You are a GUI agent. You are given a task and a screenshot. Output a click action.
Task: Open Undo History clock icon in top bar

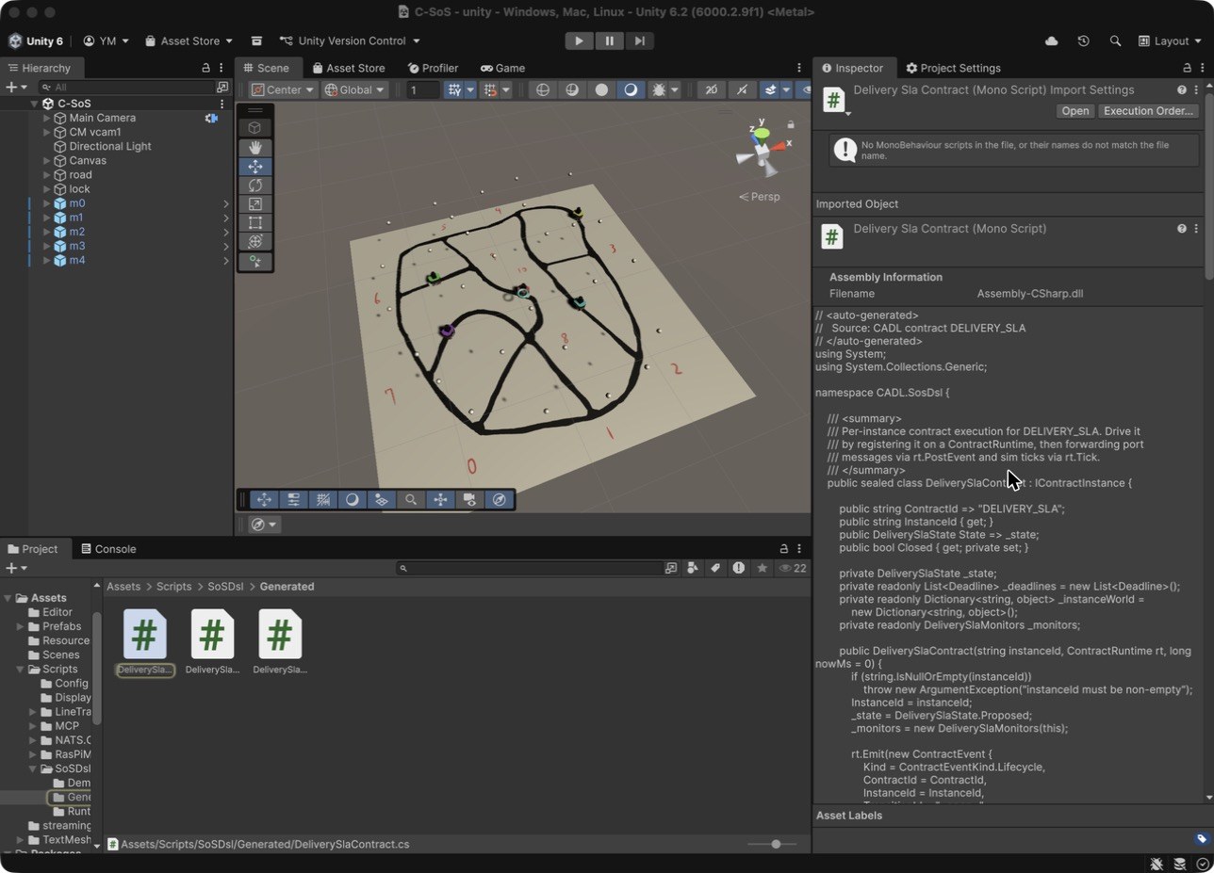[1083, 41]
